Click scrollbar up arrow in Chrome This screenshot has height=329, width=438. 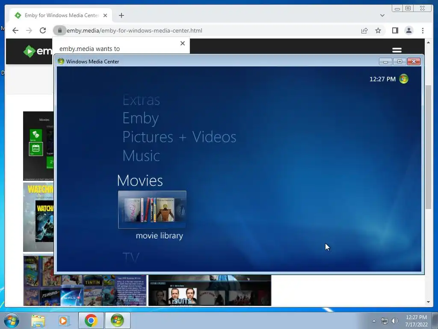pos(428,42)
